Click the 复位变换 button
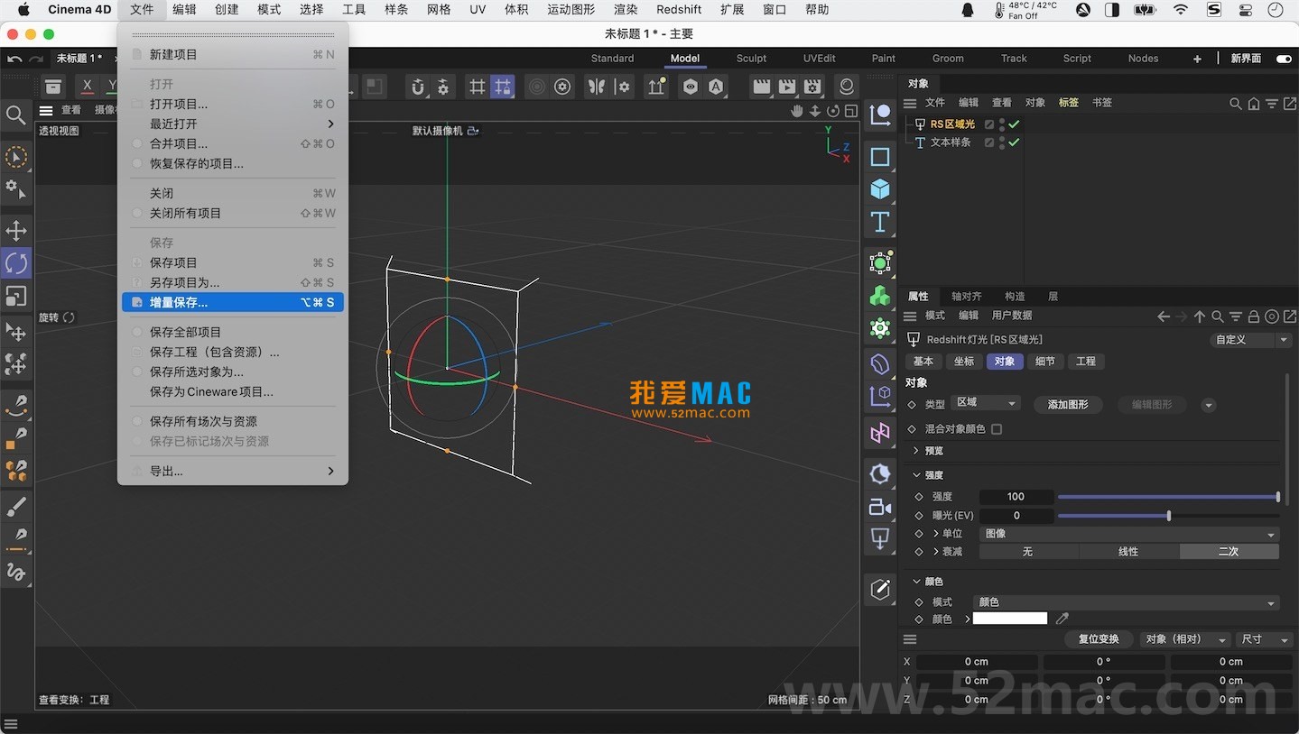1299x734 pixels. (x=1099, y=639)
